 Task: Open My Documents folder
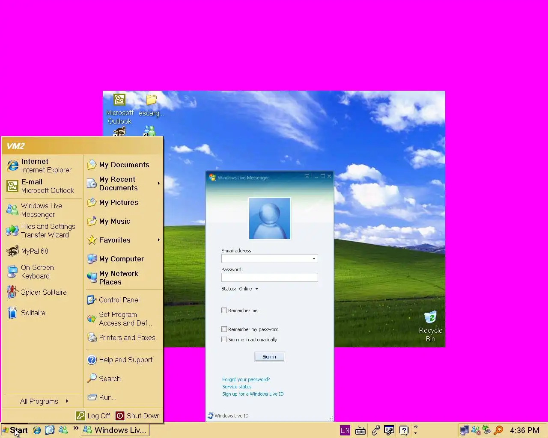pos(124,165)
